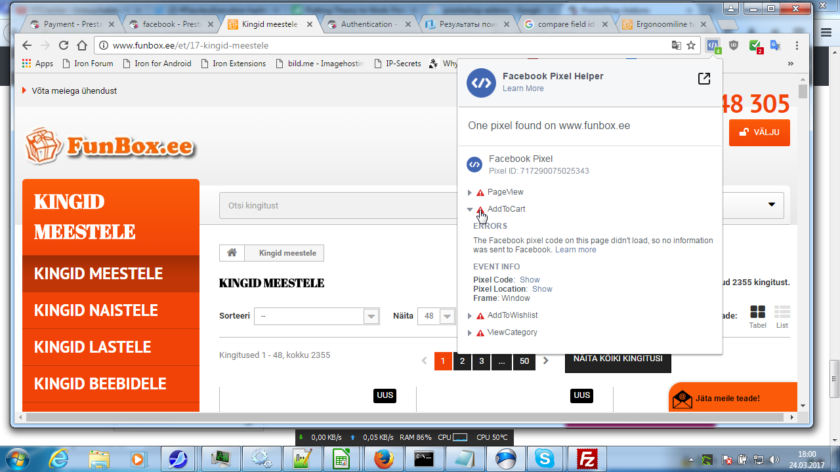Reload the current page

64,46
